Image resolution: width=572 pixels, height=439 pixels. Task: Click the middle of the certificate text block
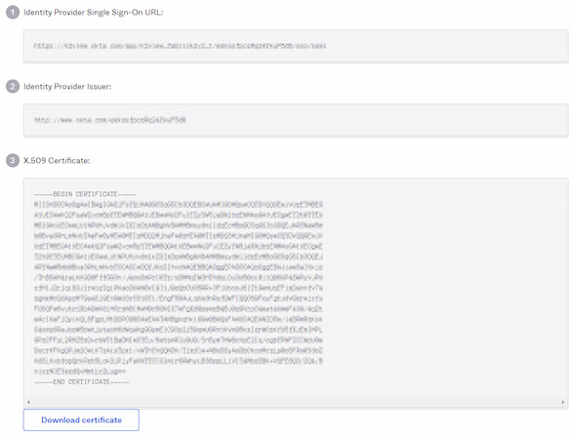coord(179,288)
